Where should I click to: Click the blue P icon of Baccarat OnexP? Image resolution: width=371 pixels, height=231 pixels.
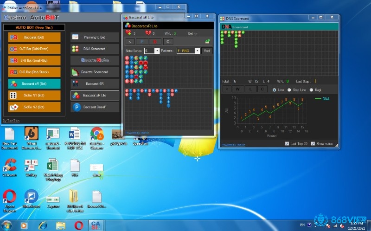click(x=77, y=107)
